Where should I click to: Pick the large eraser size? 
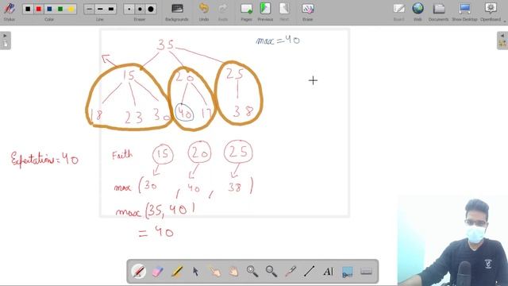(151, 9)
